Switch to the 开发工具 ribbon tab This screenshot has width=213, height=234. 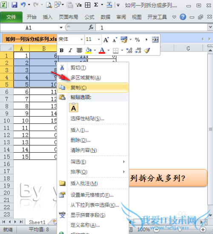coord(157,17)
